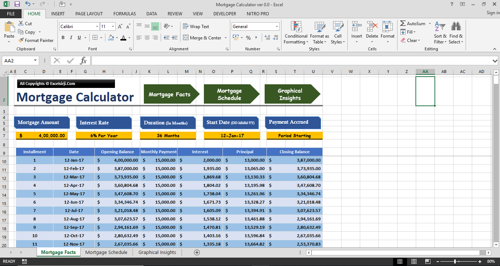Toggle Wrap Text
500x266 pixels.
(196, 27)
